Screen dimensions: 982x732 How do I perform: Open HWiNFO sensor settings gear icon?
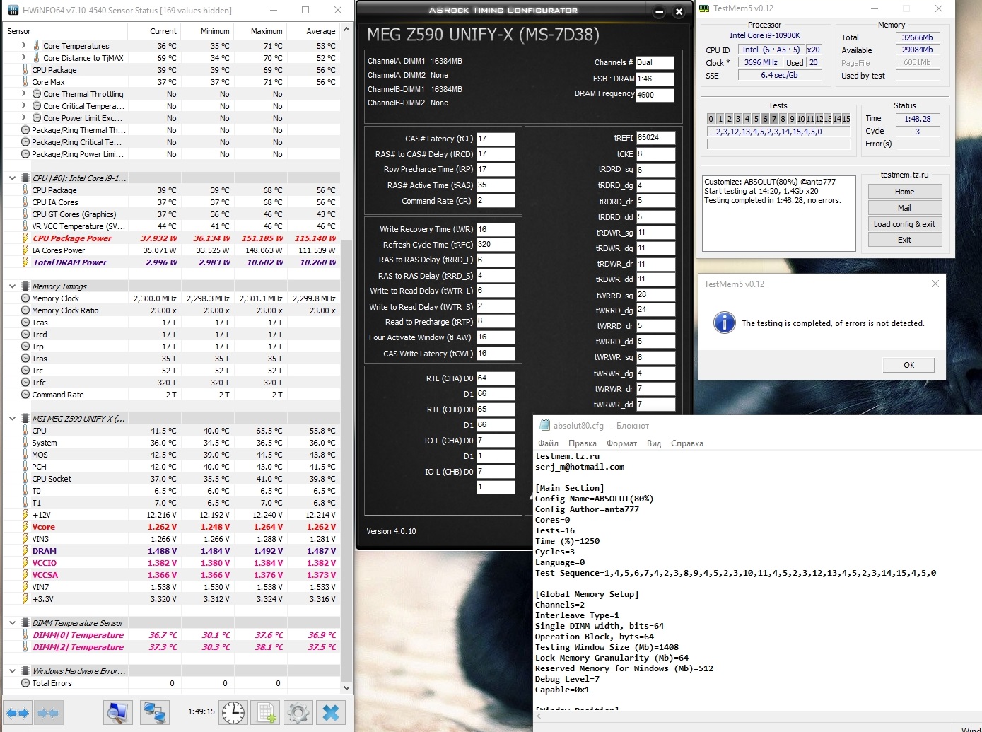[298, 713]
